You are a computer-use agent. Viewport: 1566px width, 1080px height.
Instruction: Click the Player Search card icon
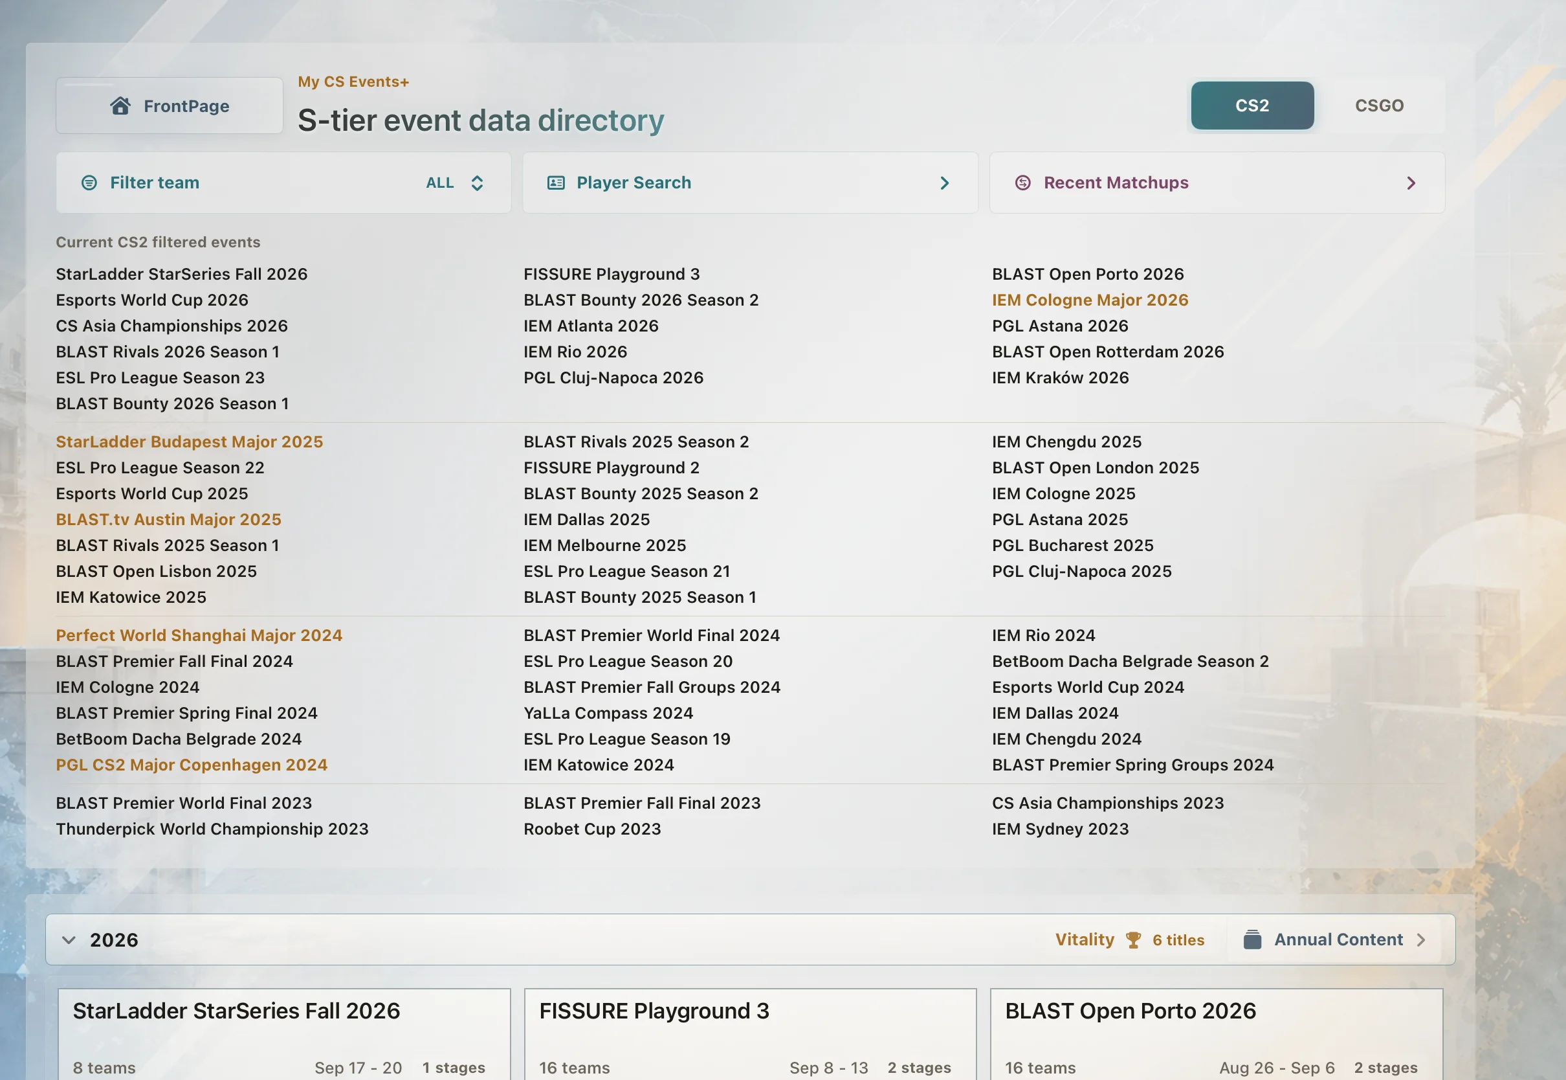[x=556, y=183]
